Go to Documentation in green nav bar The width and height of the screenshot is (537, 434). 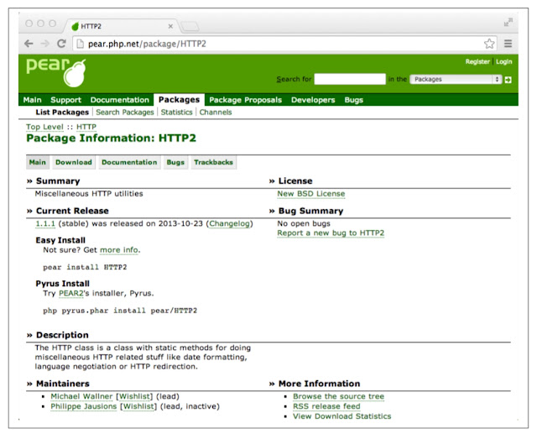pos(120,100)
